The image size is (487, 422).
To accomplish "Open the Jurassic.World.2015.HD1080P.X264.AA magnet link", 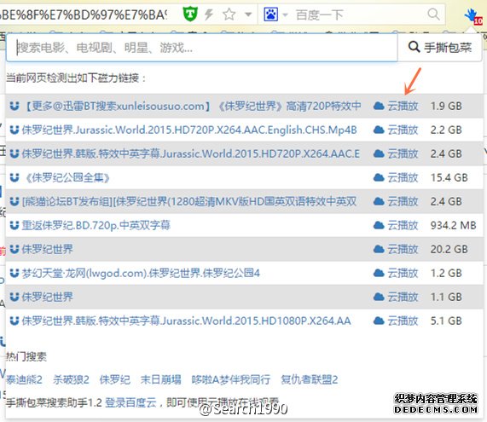I will click(x=186, y=321).
